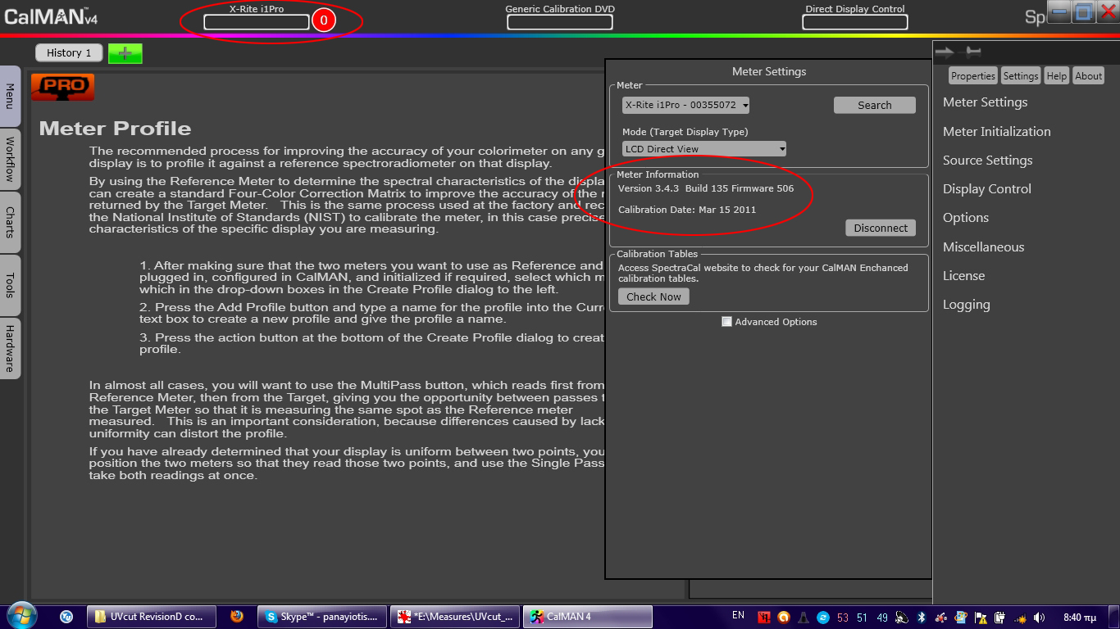Open Options in the side menu
This screenshot has width=1120, height=629.
click(x=966, y=217)
